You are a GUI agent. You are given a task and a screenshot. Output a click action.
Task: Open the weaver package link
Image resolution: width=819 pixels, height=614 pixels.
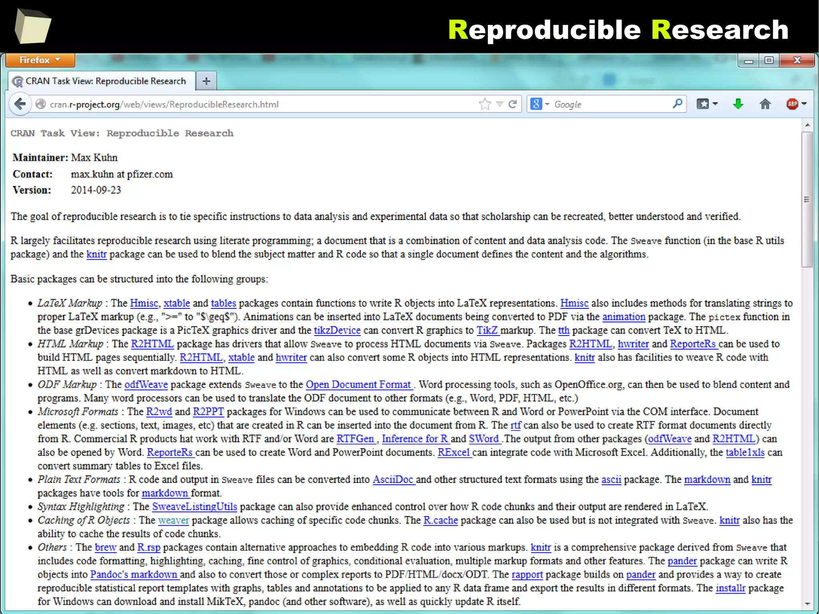click(174, 521)
